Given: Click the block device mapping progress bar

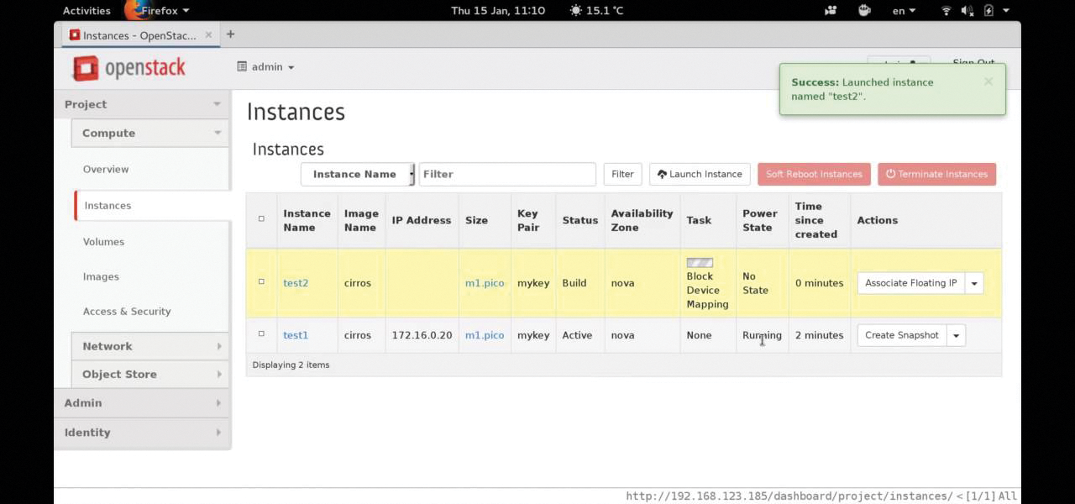Looking at the screenshot, I should click(700, 263).
